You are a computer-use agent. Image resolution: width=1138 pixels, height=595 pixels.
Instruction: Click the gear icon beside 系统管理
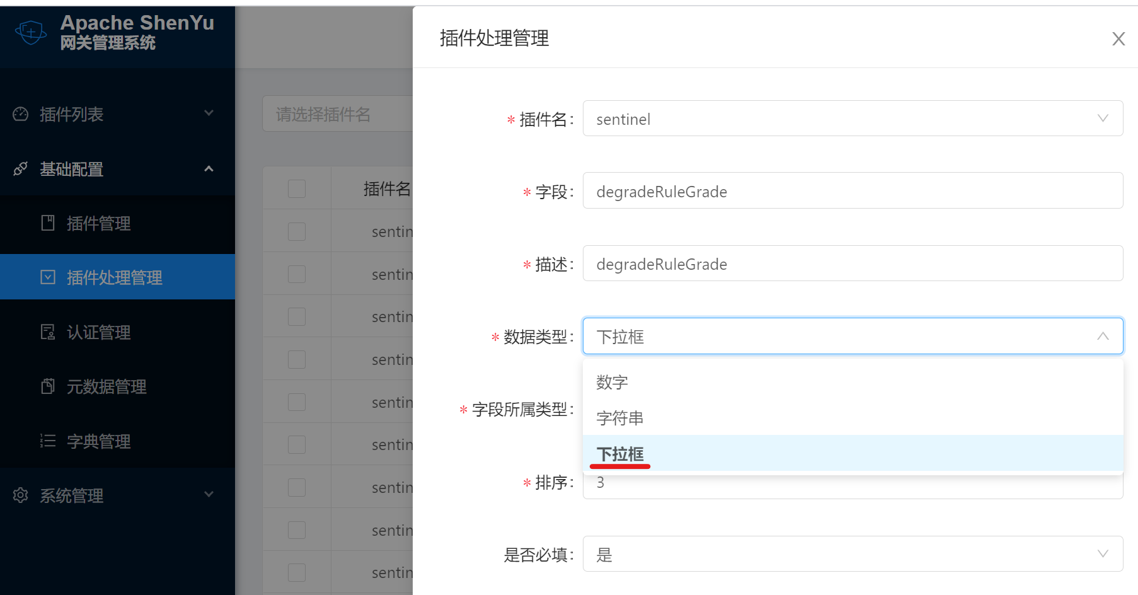point(21,495)
